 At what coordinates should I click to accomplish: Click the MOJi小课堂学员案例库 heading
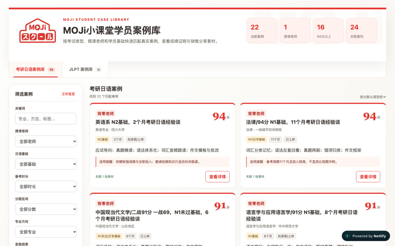point(112,31)
